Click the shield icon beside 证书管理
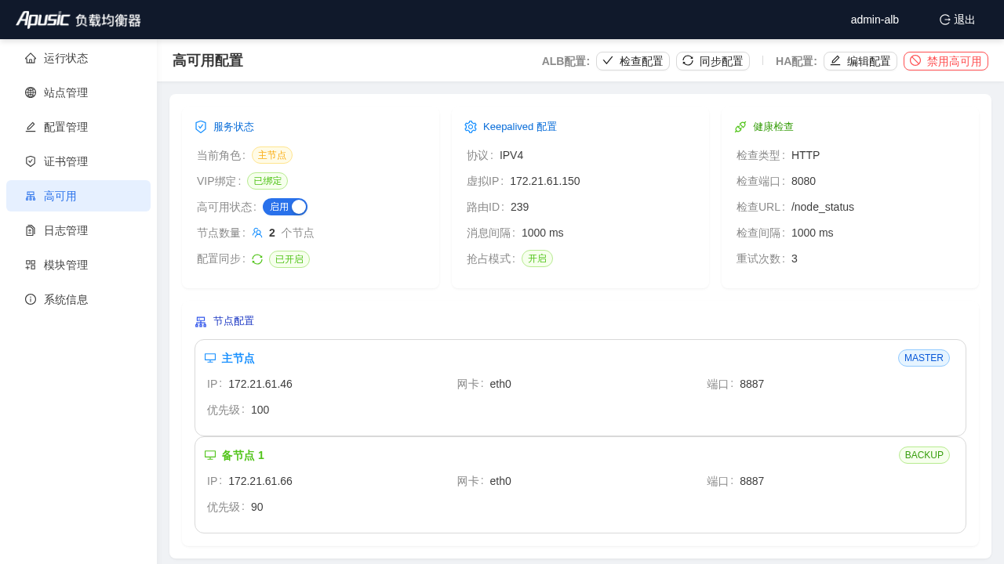Screen dimensions: 1004x564 [31, 161]
